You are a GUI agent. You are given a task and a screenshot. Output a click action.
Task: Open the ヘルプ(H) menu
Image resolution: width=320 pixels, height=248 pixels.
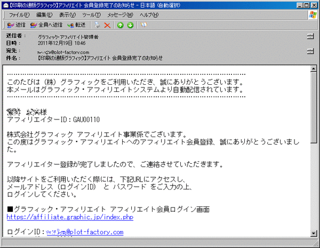[x=149, y=15]
